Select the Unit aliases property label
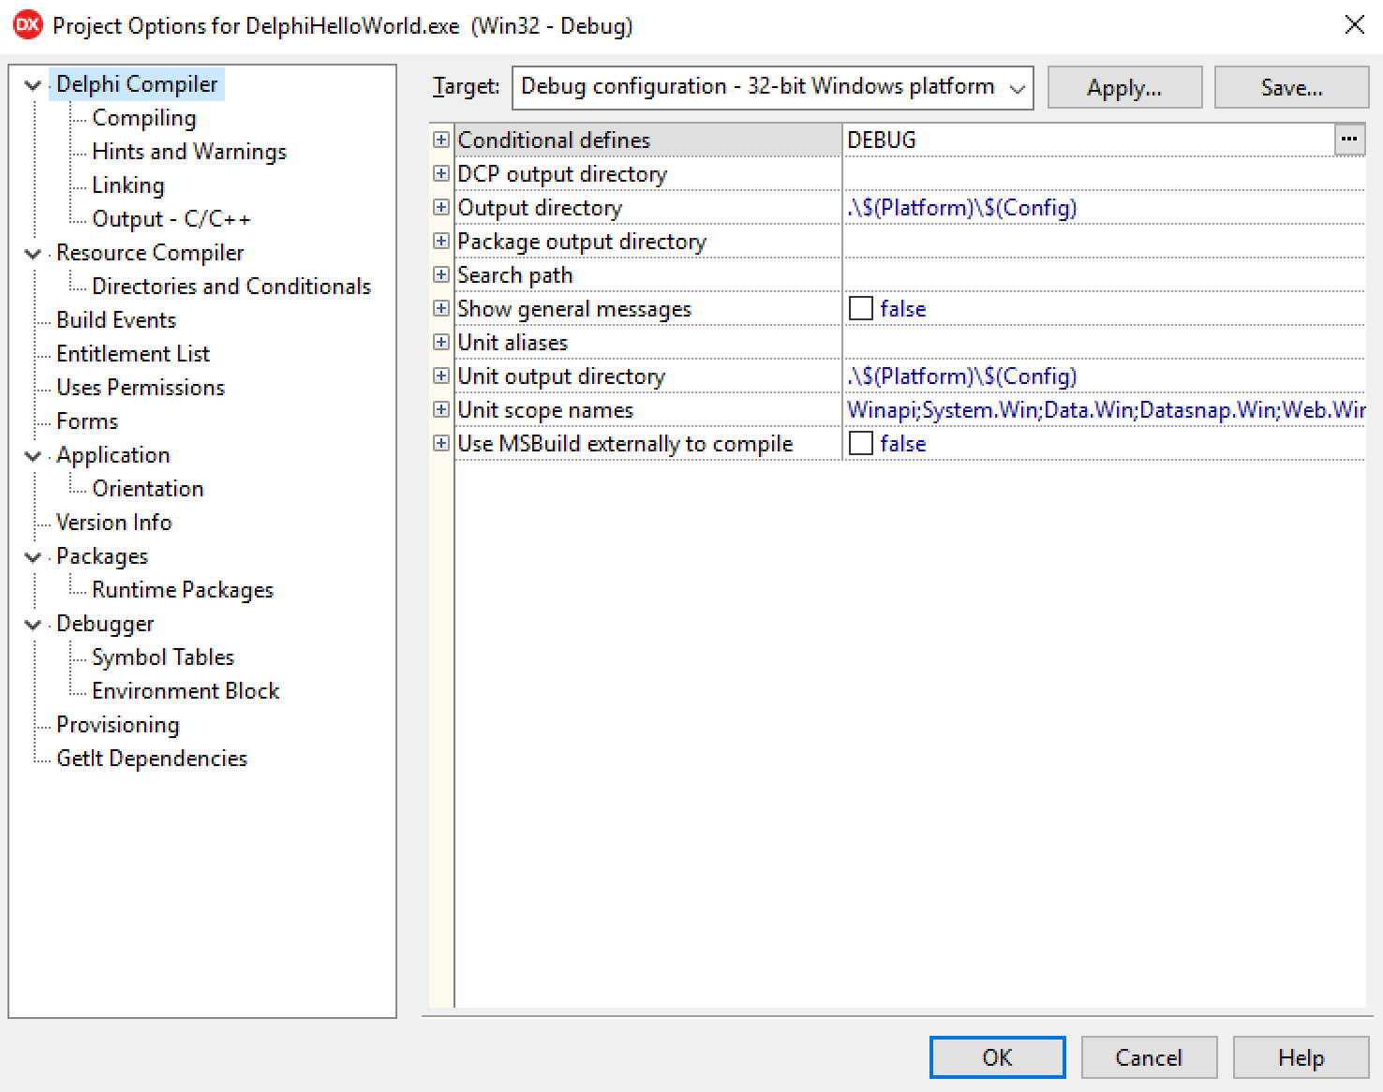The height and width of the screenshot is (1092, 1383). 513,343
